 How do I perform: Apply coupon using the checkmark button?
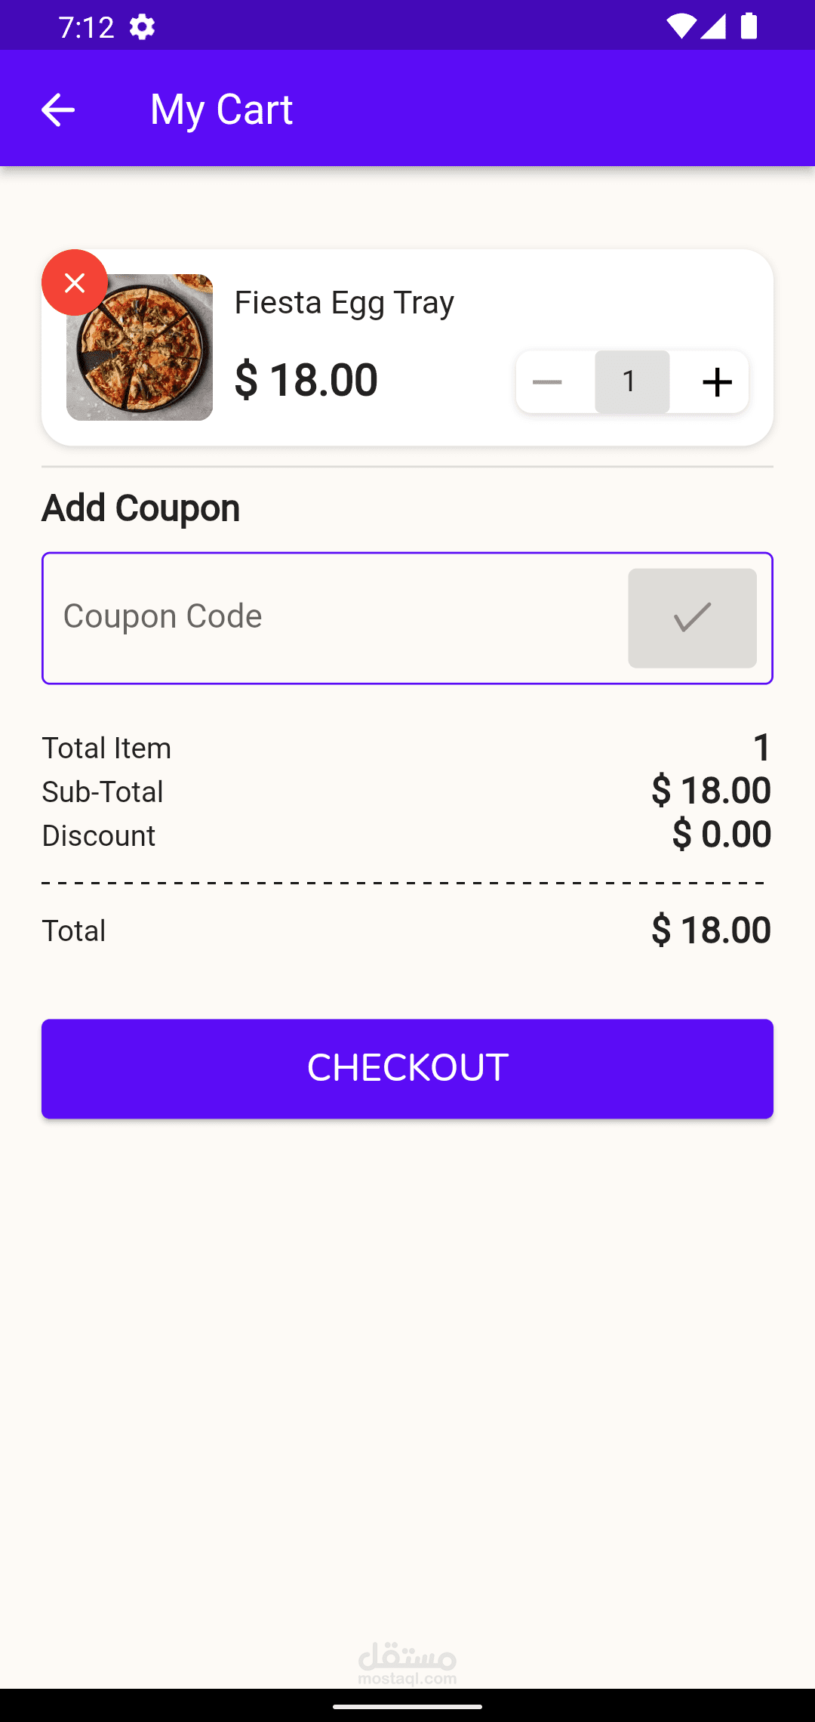(x=692, y=618)
